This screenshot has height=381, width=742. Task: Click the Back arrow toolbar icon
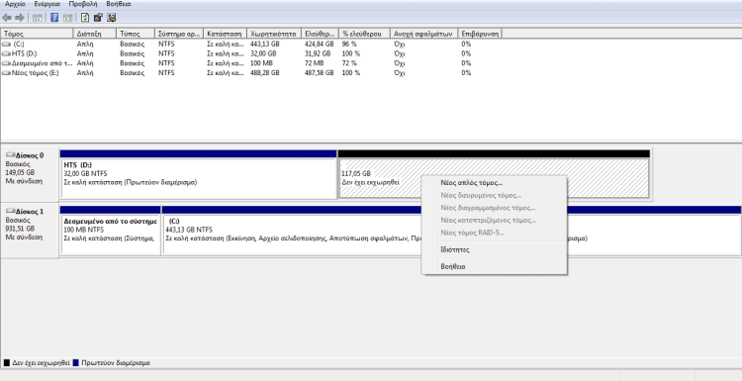7,18
